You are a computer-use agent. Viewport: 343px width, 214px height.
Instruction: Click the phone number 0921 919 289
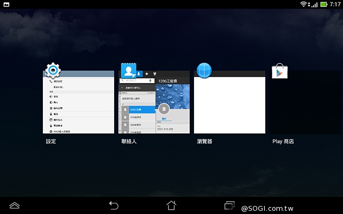click(165, 129)
